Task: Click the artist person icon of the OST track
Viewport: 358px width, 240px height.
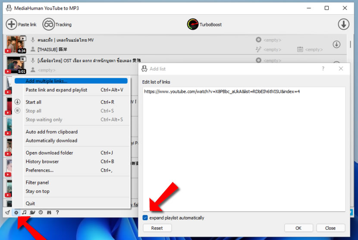Action: point(33,70)
